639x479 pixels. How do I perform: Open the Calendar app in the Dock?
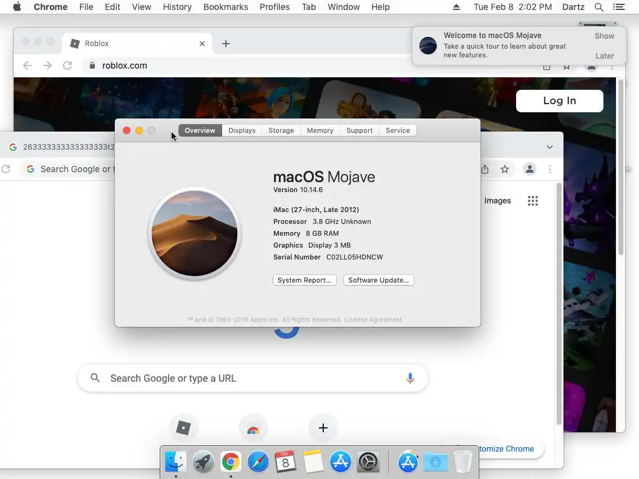click(285, 462)
